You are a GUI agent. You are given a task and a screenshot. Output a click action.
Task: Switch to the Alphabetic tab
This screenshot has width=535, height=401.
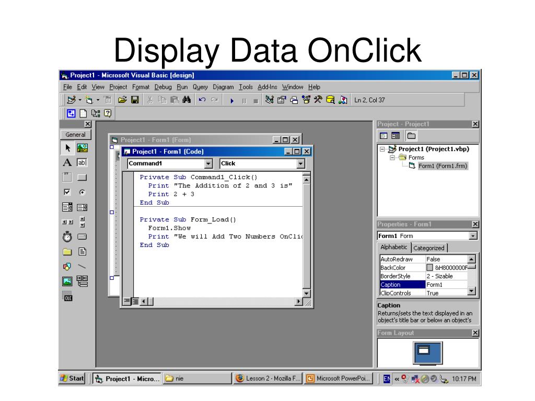[x=394, y=247]
